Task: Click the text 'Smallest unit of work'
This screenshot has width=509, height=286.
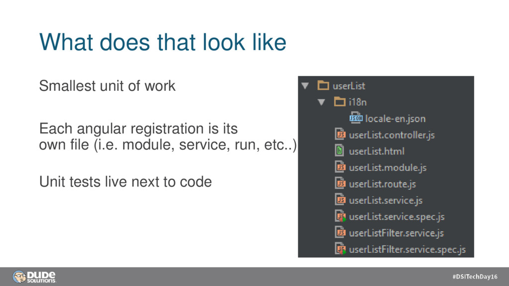Action: point(107,86)
